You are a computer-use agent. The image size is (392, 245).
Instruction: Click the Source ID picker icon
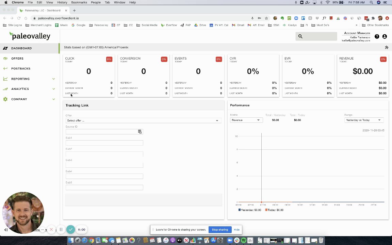[x=140, y=132]
